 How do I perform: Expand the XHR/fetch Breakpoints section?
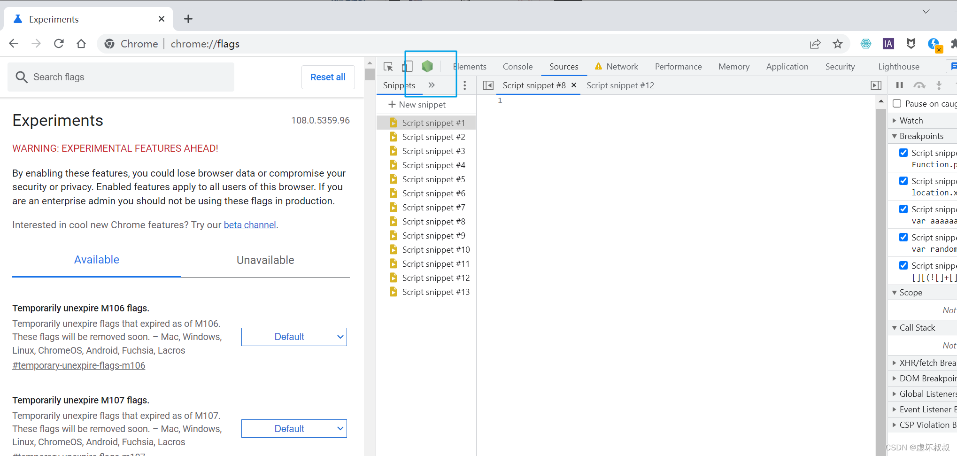pos(922,363)
